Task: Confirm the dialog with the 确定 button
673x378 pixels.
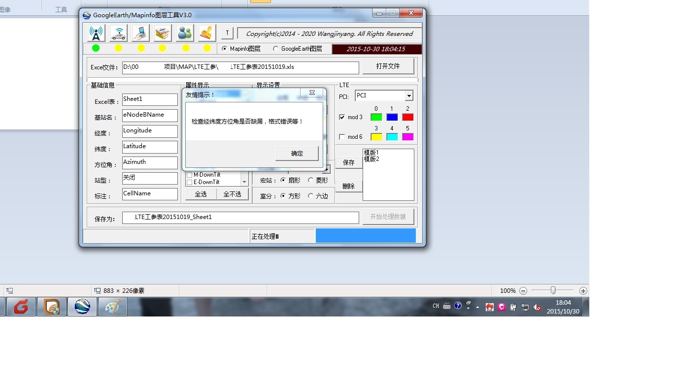Action: [x=297, y=153]
